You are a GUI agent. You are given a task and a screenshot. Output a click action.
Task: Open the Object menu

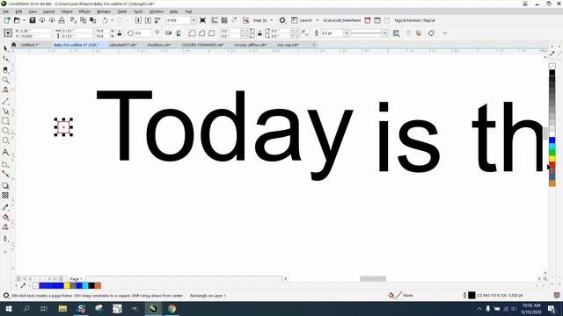67,11
